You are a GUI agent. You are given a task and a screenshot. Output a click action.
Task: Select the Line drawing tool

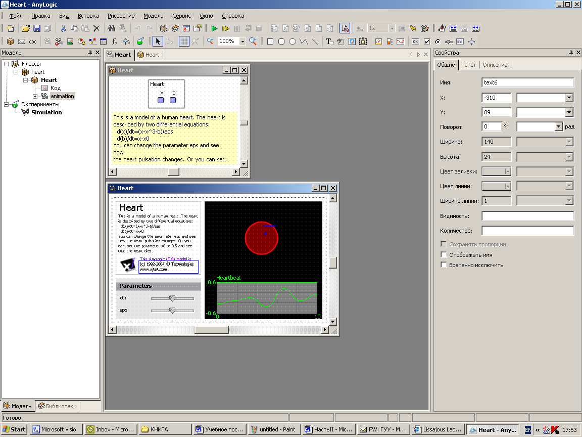(315, 41)
